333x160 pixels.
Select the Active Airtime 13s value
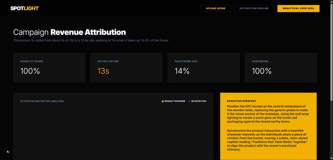(103, 71)
